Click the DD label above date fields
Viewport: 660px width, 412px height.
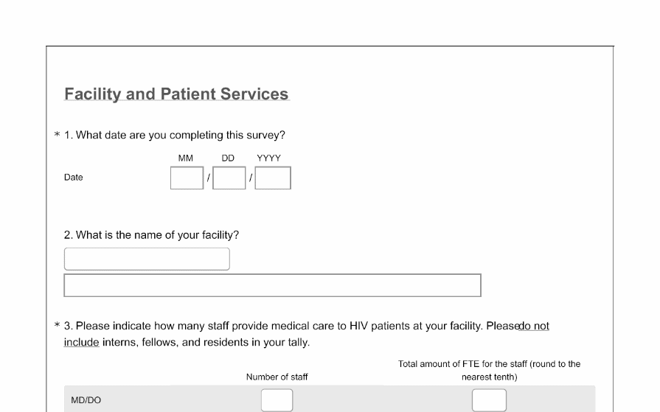pos(228,158)
